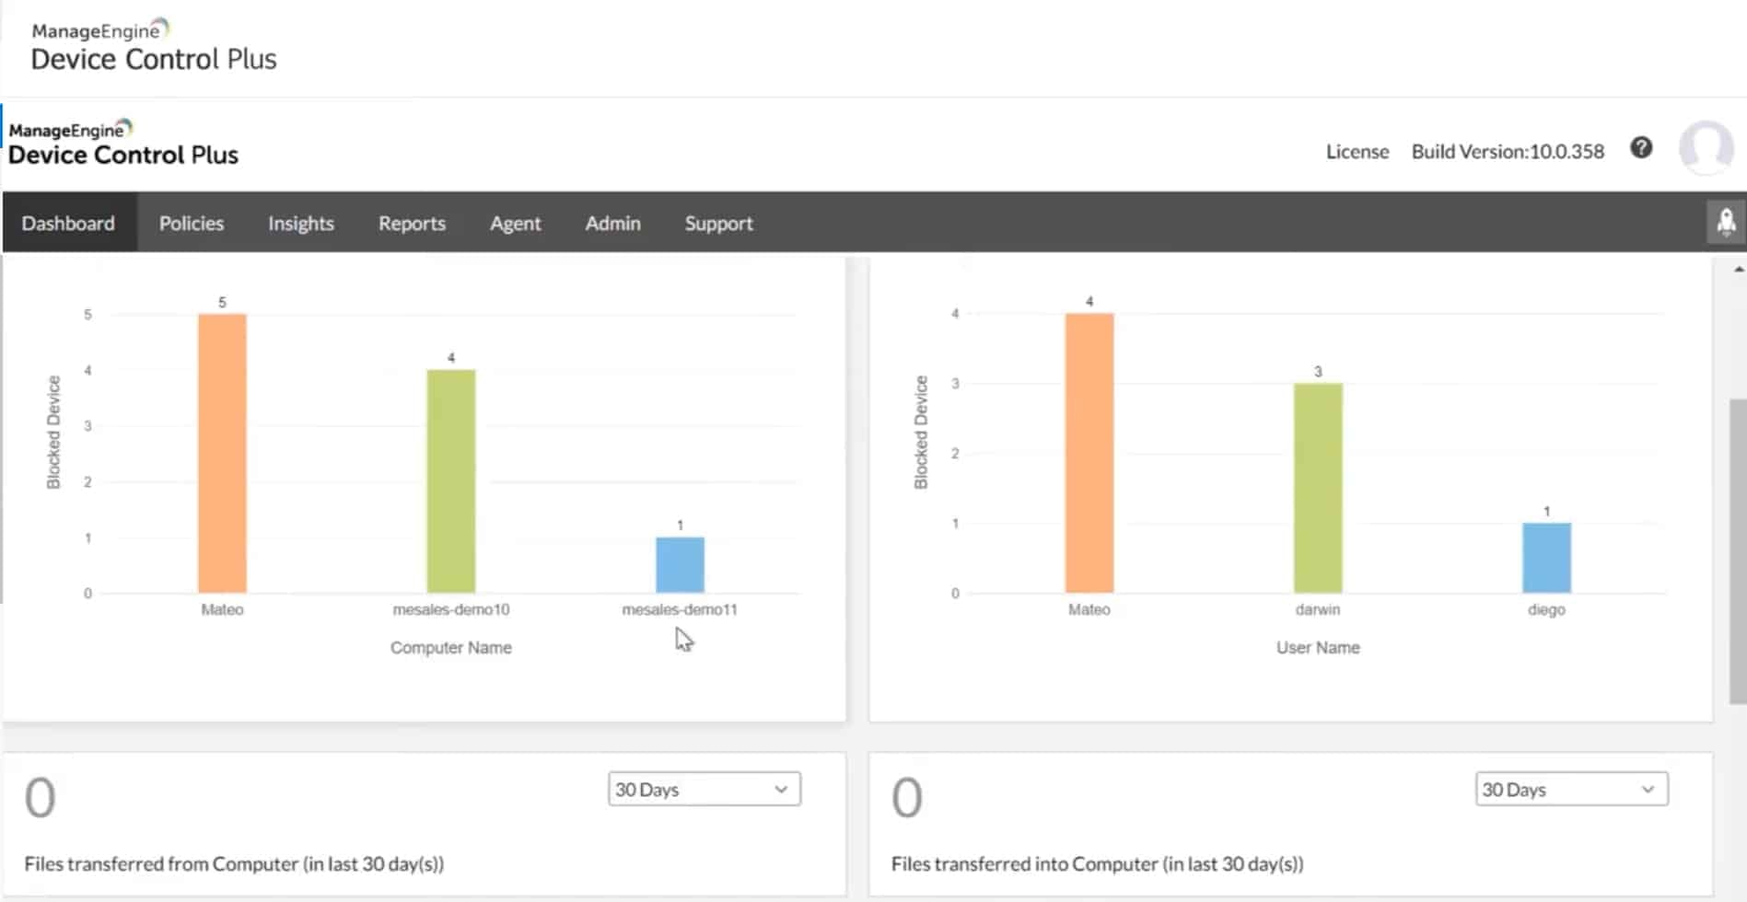The image size is (1747, 902).
Task: Click the 0 count above files transferred into Computer
Action: coord(906,797)
